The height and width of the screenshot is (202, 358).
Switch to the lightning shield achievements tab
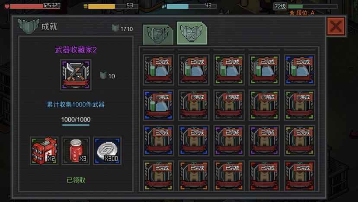pos(158,35)
